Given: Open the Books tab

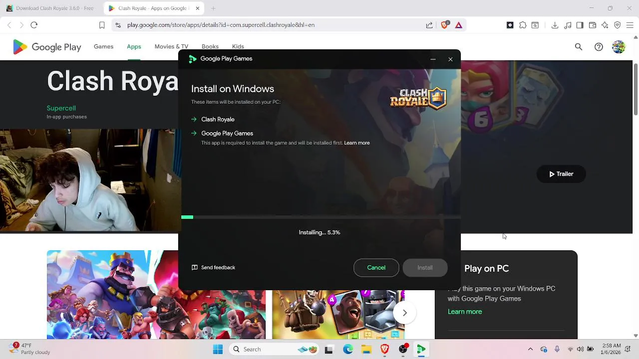Looking at the screenshot, I should [210, 46].
